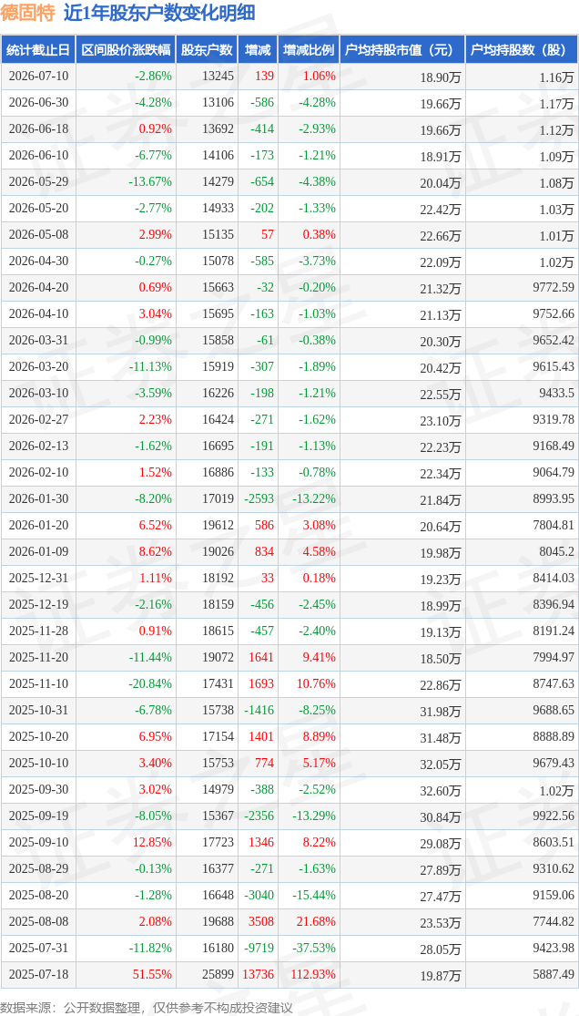Viewport: 579px width, 1016px height.
Task: Click the -20.84% price change cell
Action: tap(150, 683)
